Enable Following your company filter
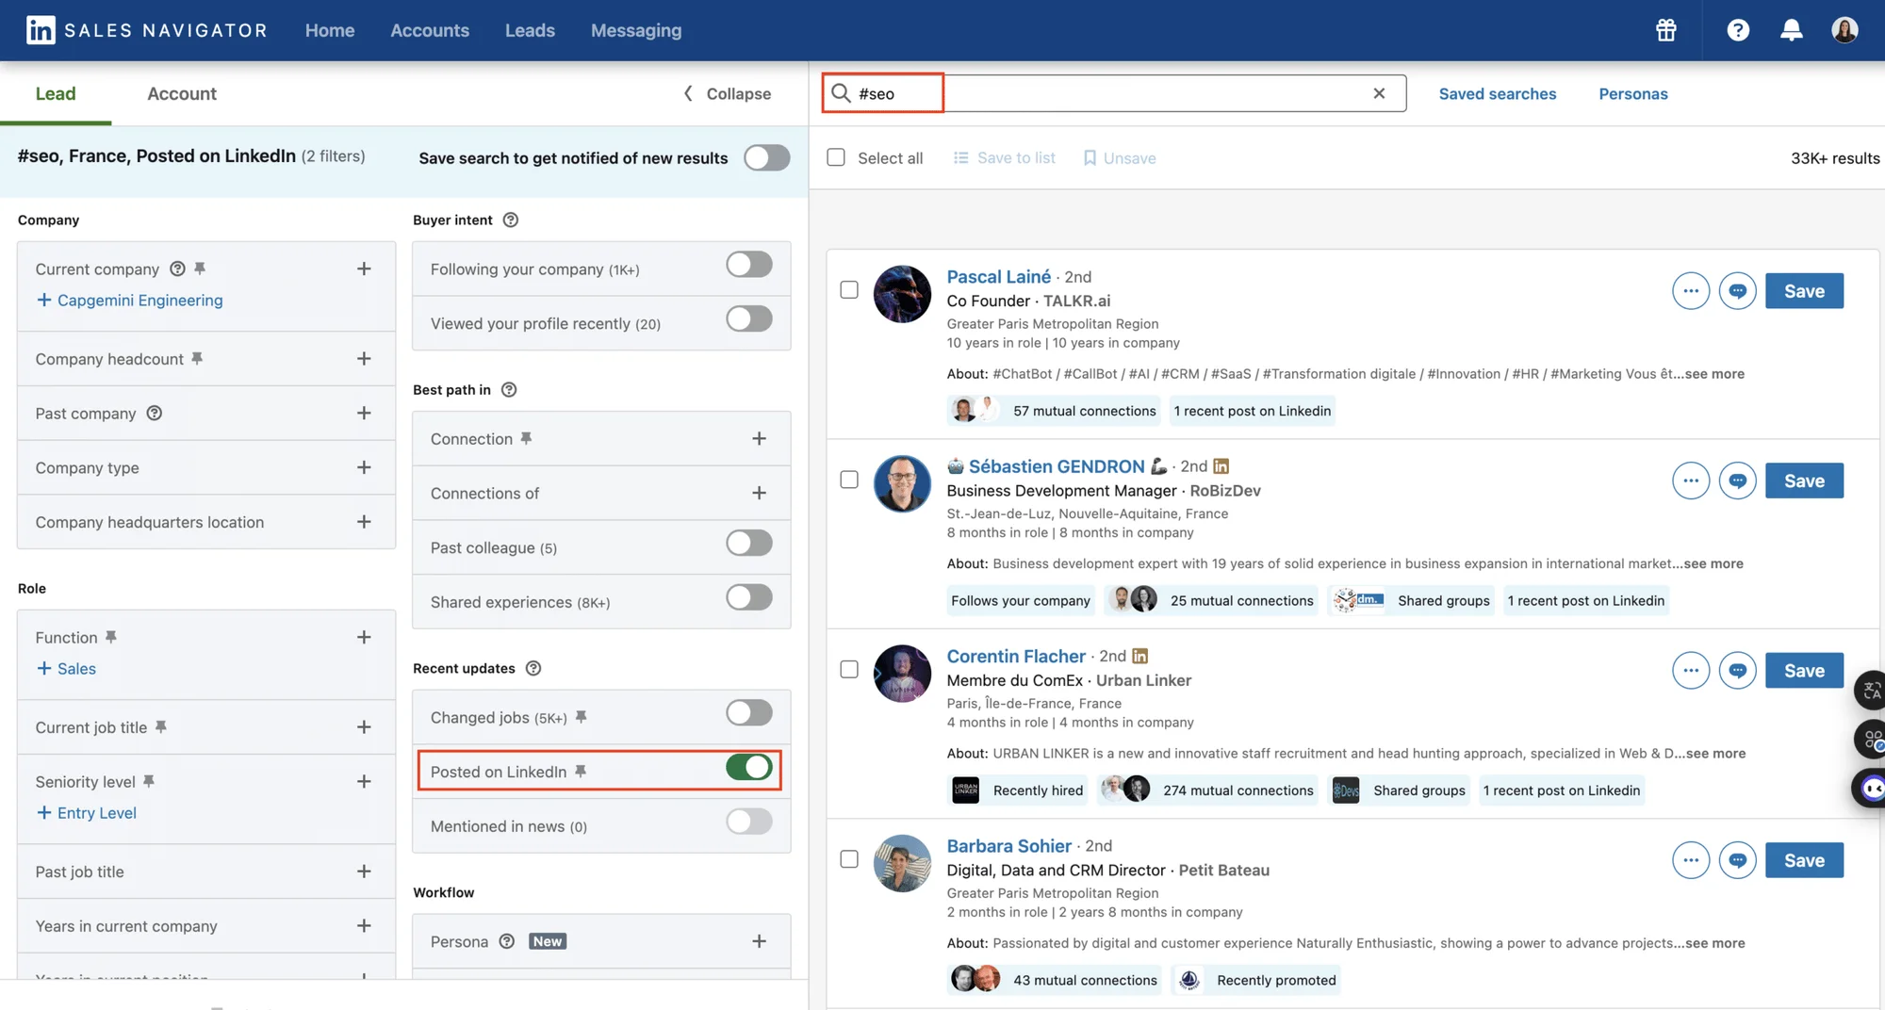 749,265
